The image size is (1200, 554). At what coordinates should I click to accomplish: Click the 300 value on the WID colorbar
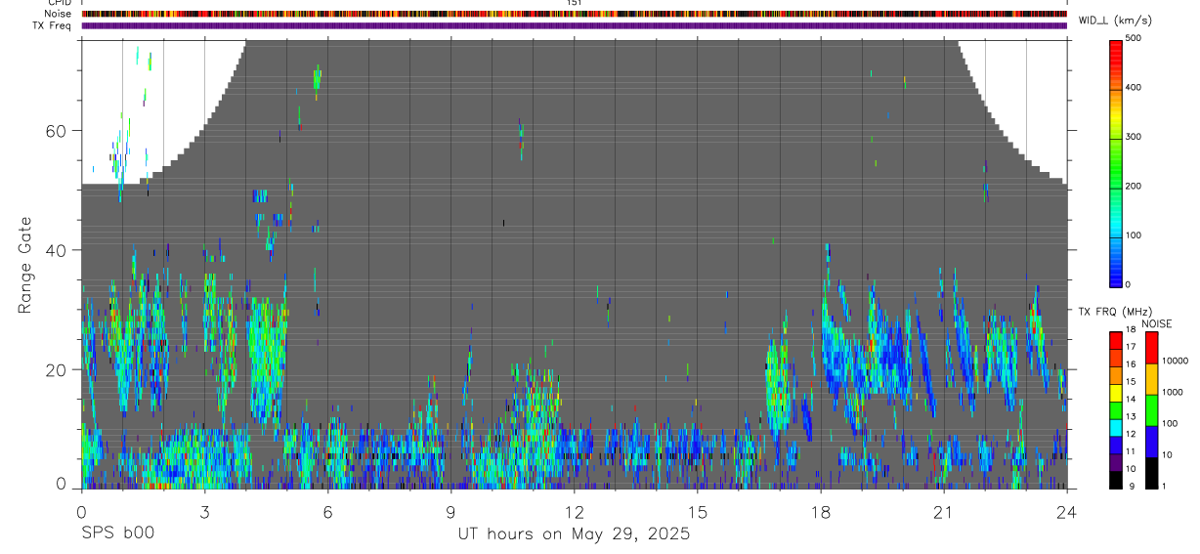click(x=1134, y=137)
